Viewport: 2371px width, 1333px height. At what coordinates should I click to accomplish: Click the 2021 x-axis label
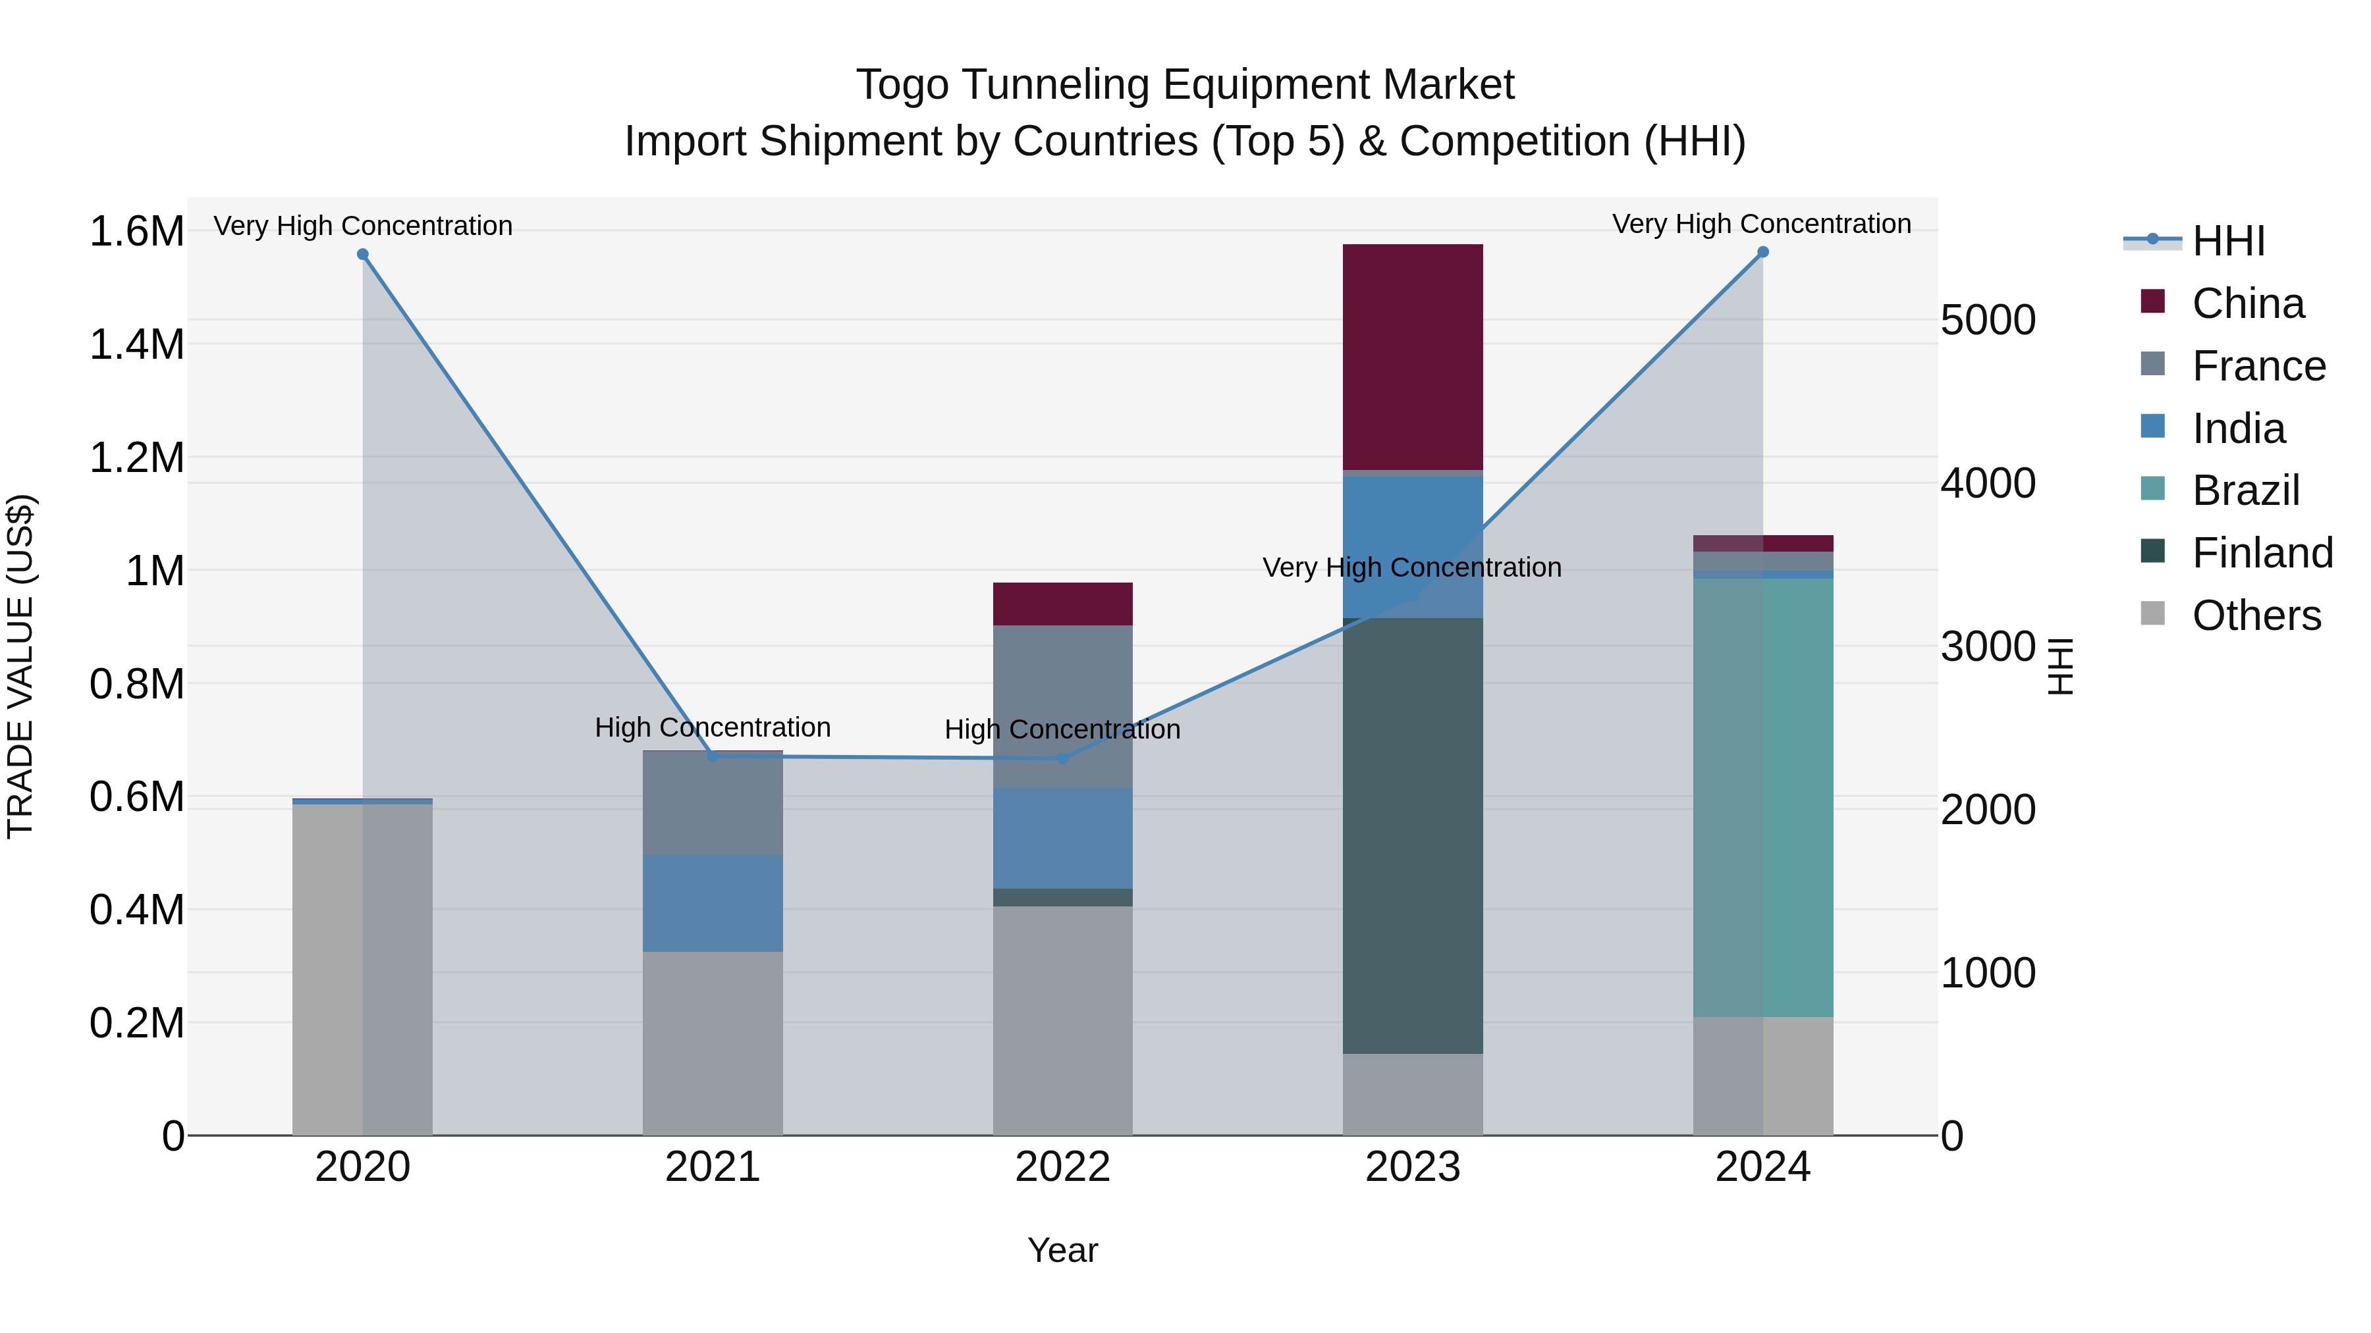(713, 1167)
